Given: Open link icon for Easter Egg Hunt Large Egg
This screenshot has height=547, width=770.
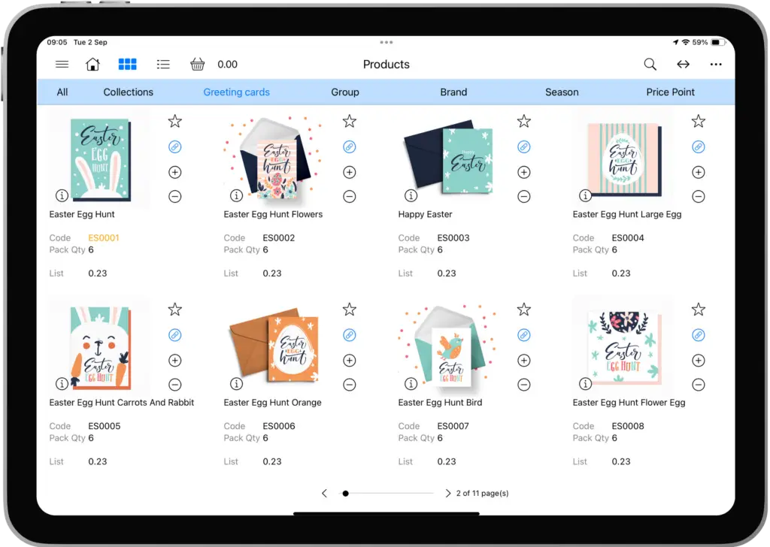Looking at the screenshot, I should click(699, 147).
